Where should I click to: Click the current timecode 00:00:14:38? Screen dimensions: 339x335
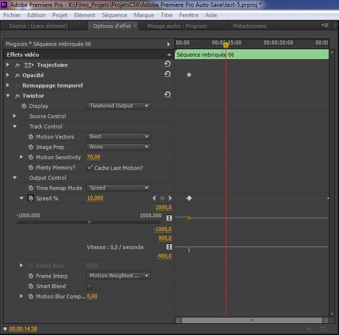(x=23, y=329)
